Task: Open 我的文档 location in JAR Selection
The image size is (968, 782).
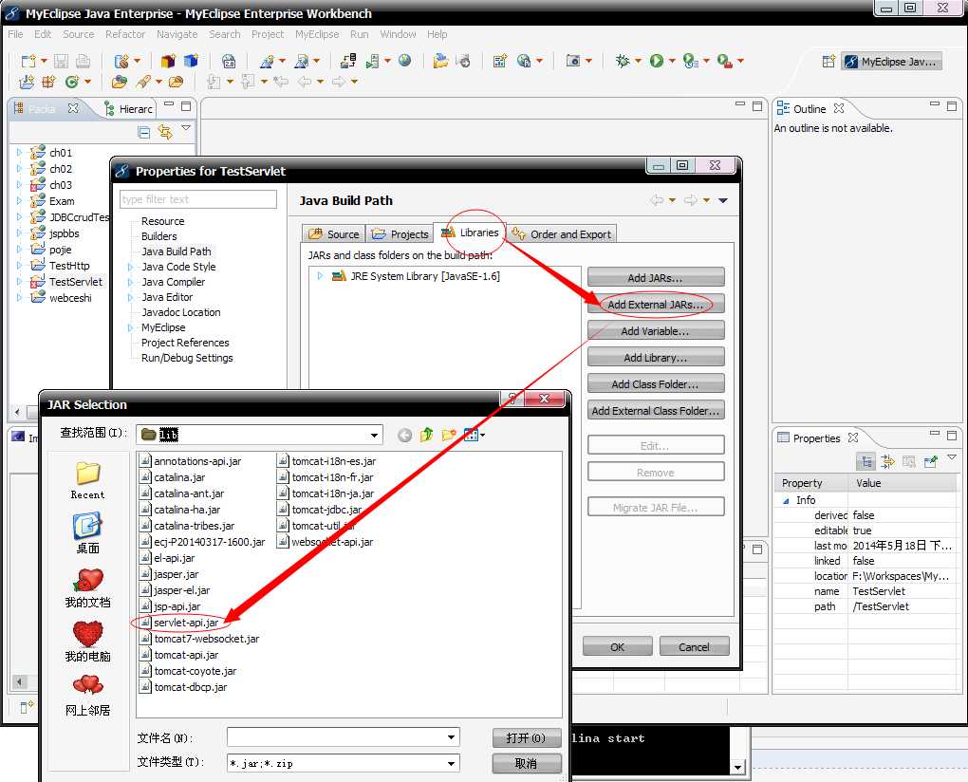Action: pos(87,588)
